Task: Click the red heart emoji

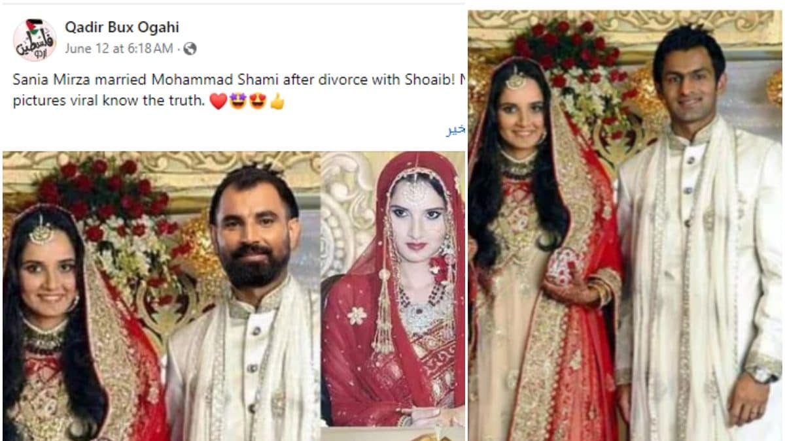Action: [x=218, y=102]
